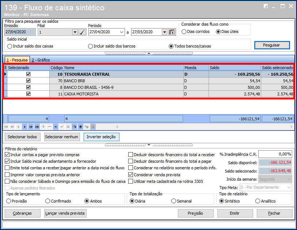This screenshot has height=230, width=297.
Task: Collapse the results panel with the down-arrow splitter
Action: pos(149,145)
